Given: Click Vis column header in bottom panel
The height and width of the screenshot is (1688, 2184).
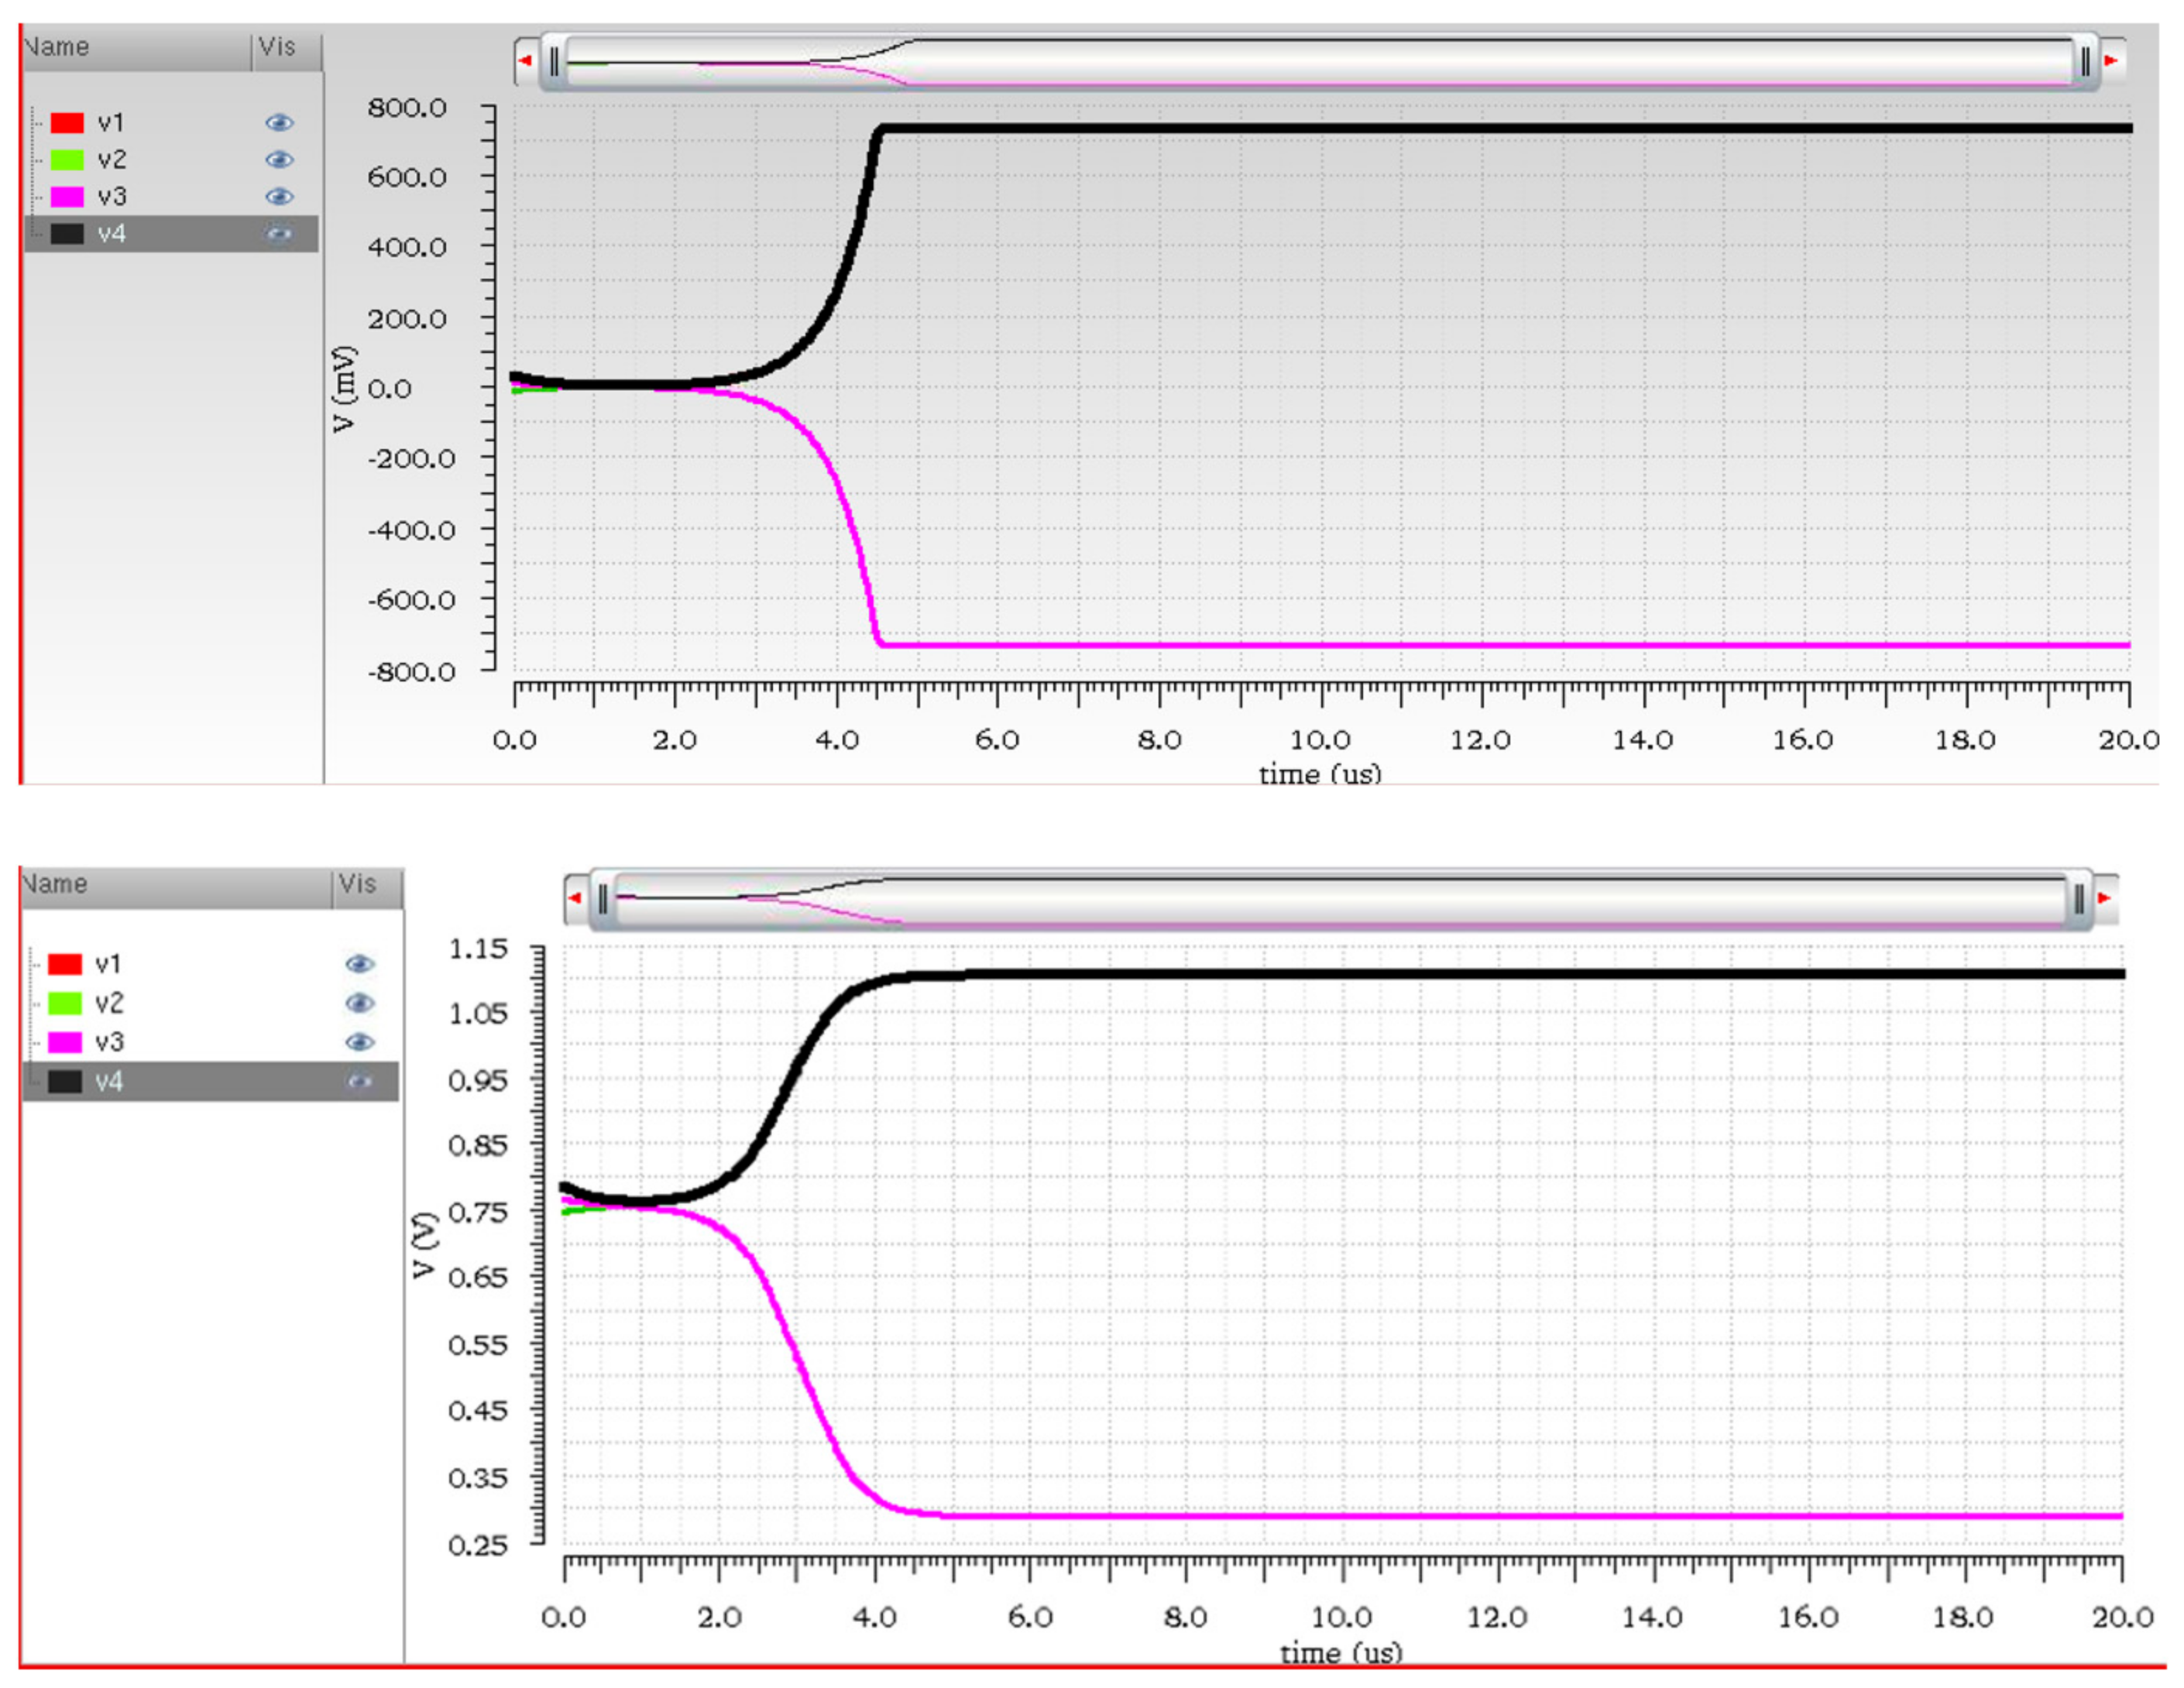Looking at the screenshot, I should click(358, 885).
